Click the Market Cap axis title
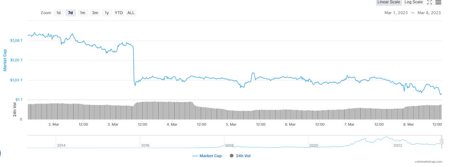The height and width of the screenshot is (167, 453). (5, 60)
